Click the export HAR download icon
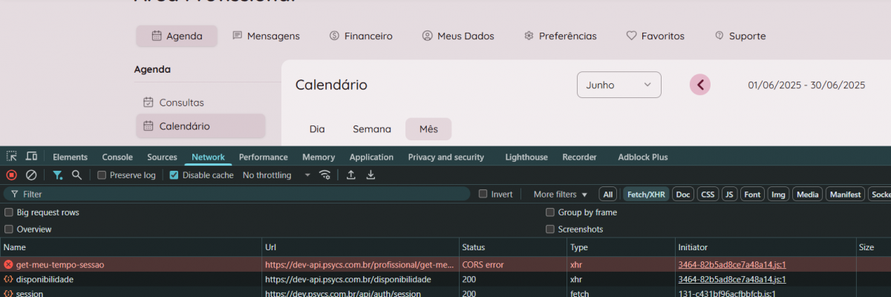The width and height of the screenshot is (891, 297). [x=371, y=175]
